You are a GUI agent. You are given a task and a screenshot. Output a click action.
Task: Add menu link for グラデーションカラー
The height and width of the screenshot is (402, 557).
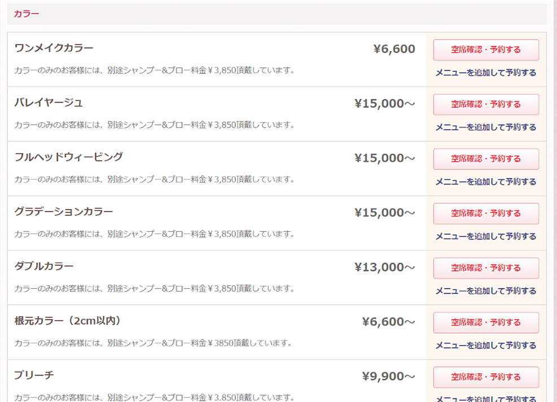click(485, 237)
